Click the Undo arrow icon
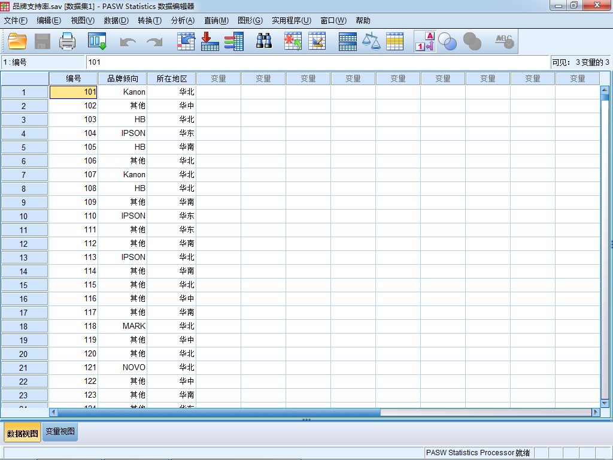 pyautogui.click(x=128, y=41)
